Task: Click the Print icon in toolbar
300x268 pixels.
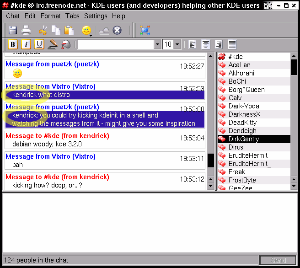Action: pyautogui.click(x=26, y=31)
